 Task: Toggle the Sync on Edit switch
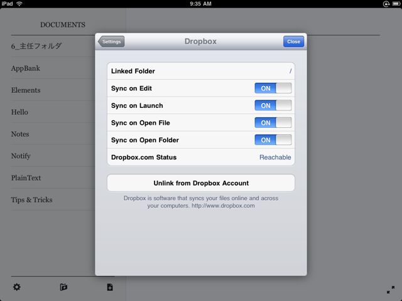[273, 88]
